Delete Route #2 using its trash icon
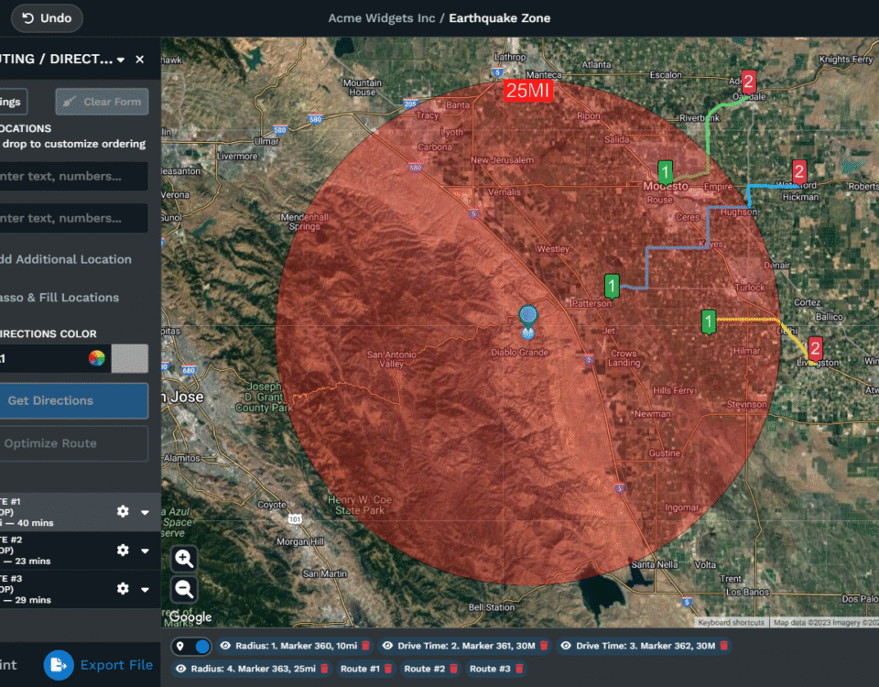Image resolution: width=879 pixels, height=687 pixels. 453,670
